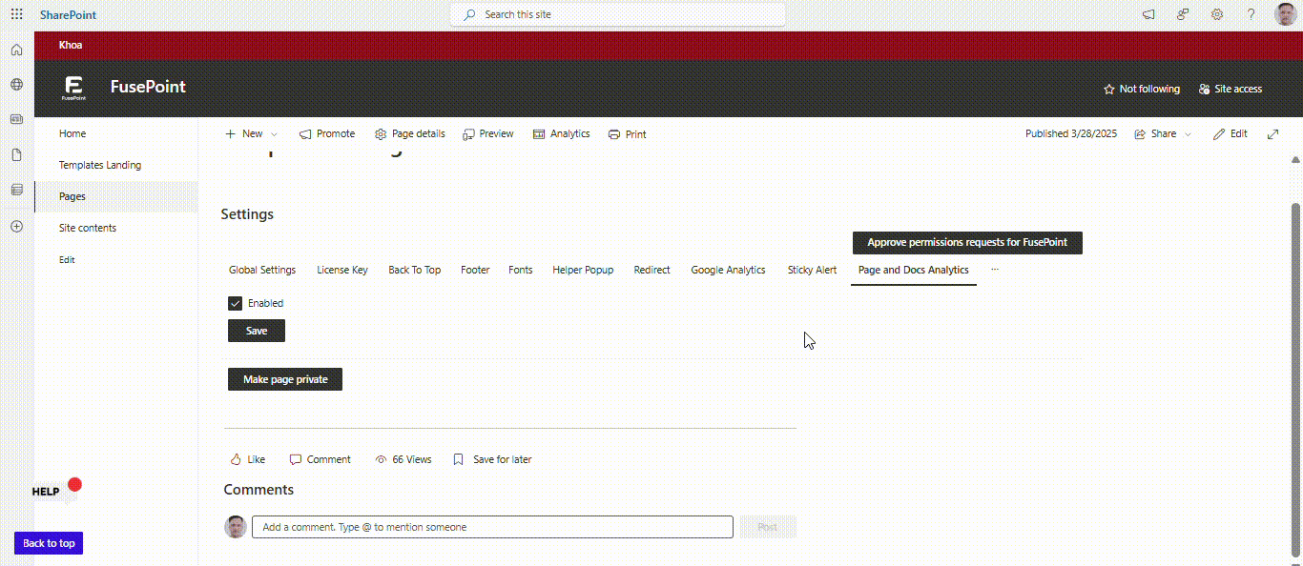The image size is (1303, 566).
Task: Uncheck the Enabled checkbox
Action: tap(236, 303)
